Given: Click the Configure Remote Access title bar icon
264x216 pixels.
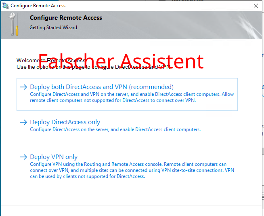Looking at the screenshot, I should pos(5,6).
